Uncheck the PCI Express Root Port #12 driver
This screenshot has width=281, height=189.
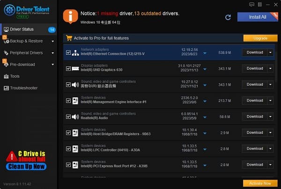point(68,165)
